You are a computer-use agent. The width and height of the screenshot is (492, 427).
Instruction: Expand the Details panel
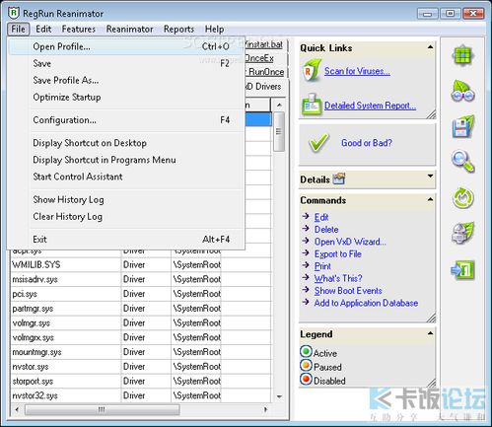coord(430,177)
